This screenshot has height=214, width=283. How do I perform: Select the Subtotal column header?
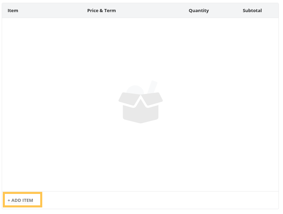tap(252, 10)
